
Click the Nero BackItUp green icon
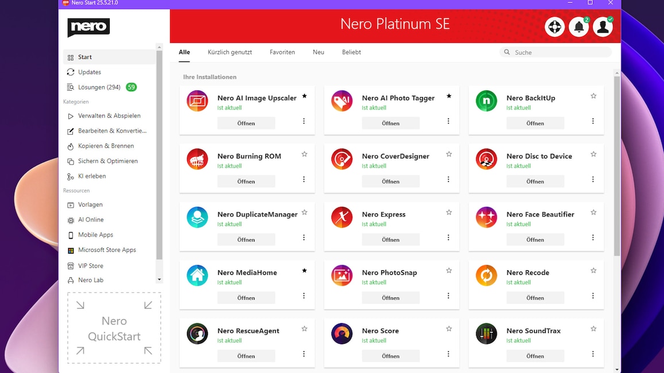[486, 101]
